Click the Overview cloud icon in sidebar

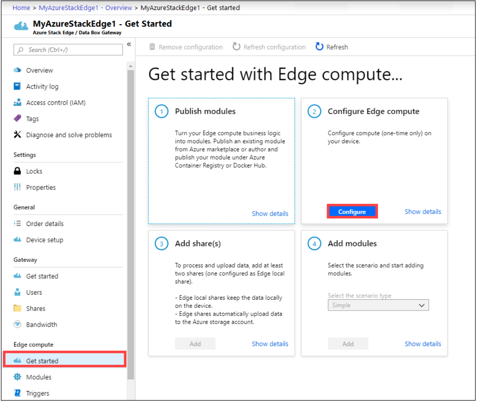point(17,70)
